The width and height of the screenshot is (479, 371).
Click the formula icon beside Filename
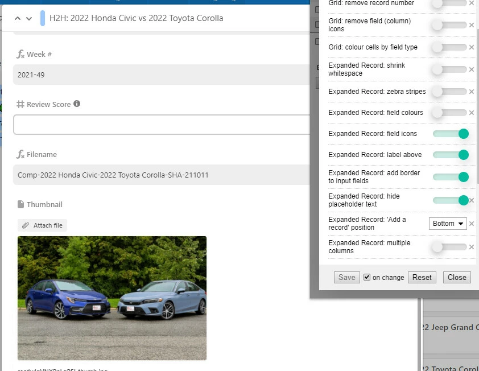point(20,154)
